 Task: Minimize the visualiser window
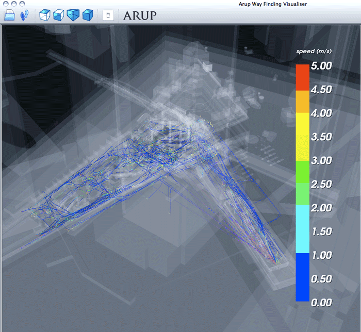point(14,3)
